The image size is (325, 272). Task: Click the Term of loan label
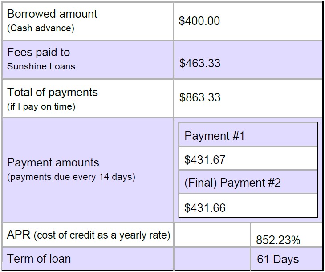(x=39, y=259)
